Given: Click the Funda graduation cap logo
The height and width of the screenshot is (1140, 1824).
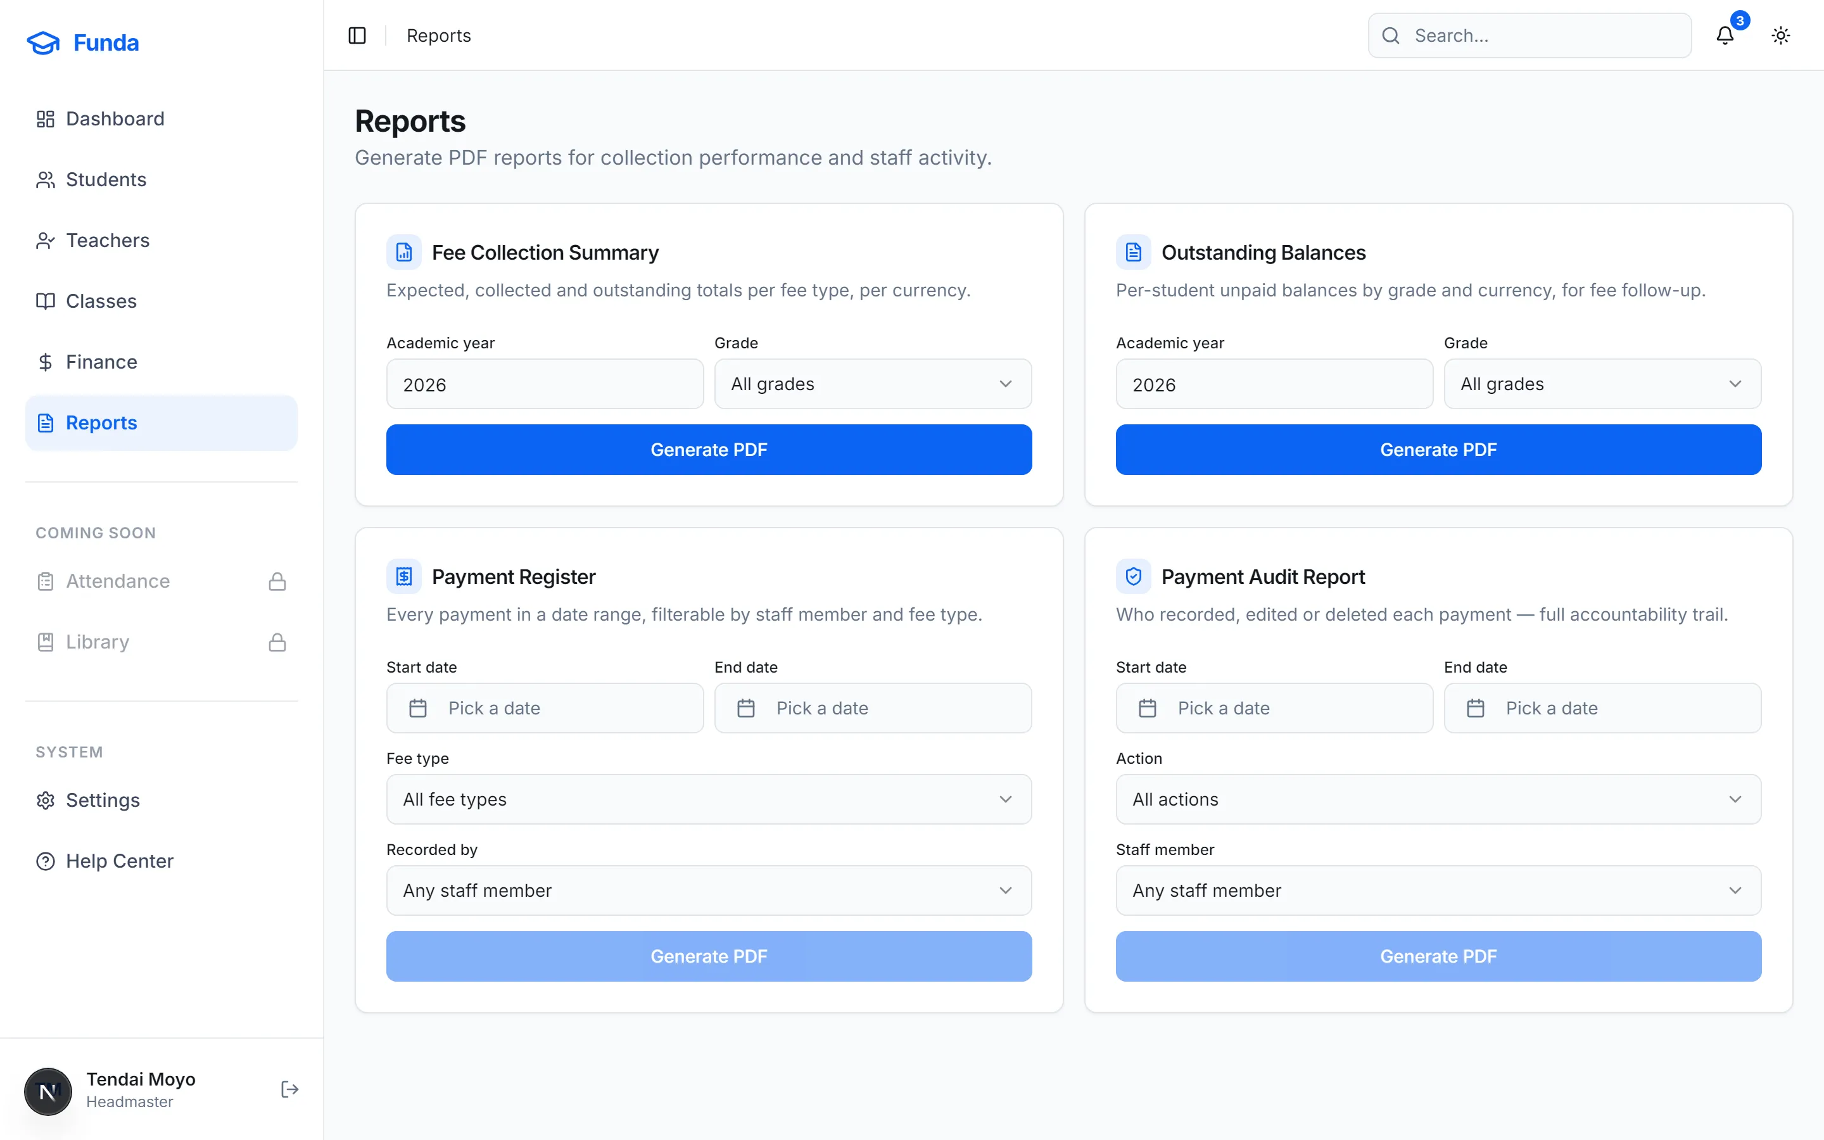Looking at the screenshot, I should pyautogui.click(x=43, y=43).
